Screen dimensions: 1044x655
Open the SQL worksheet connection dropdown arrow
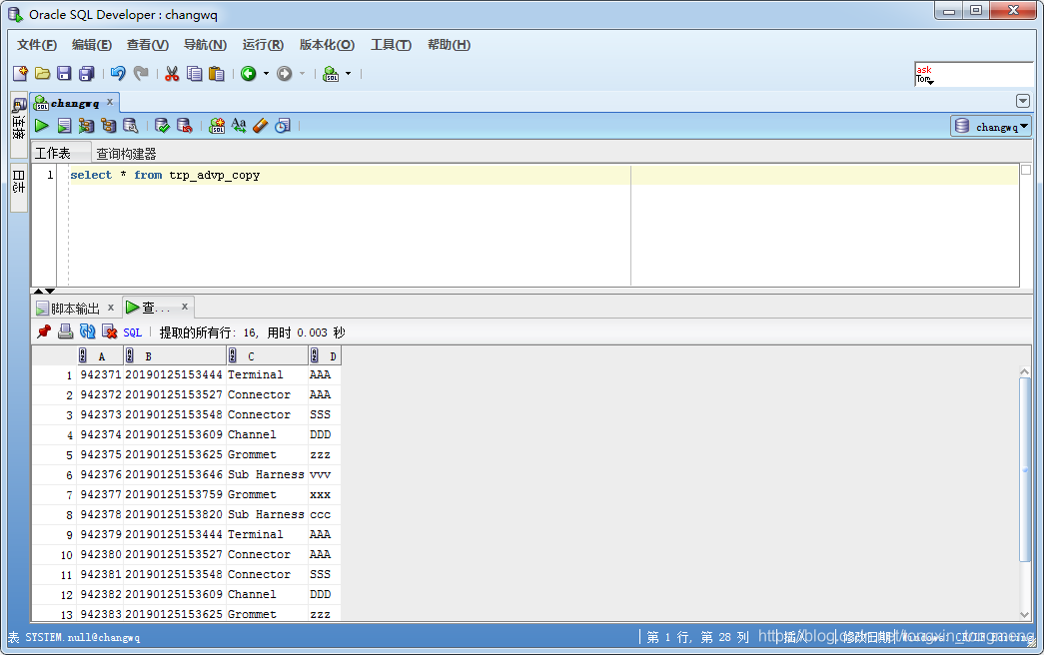click(348, 73)
